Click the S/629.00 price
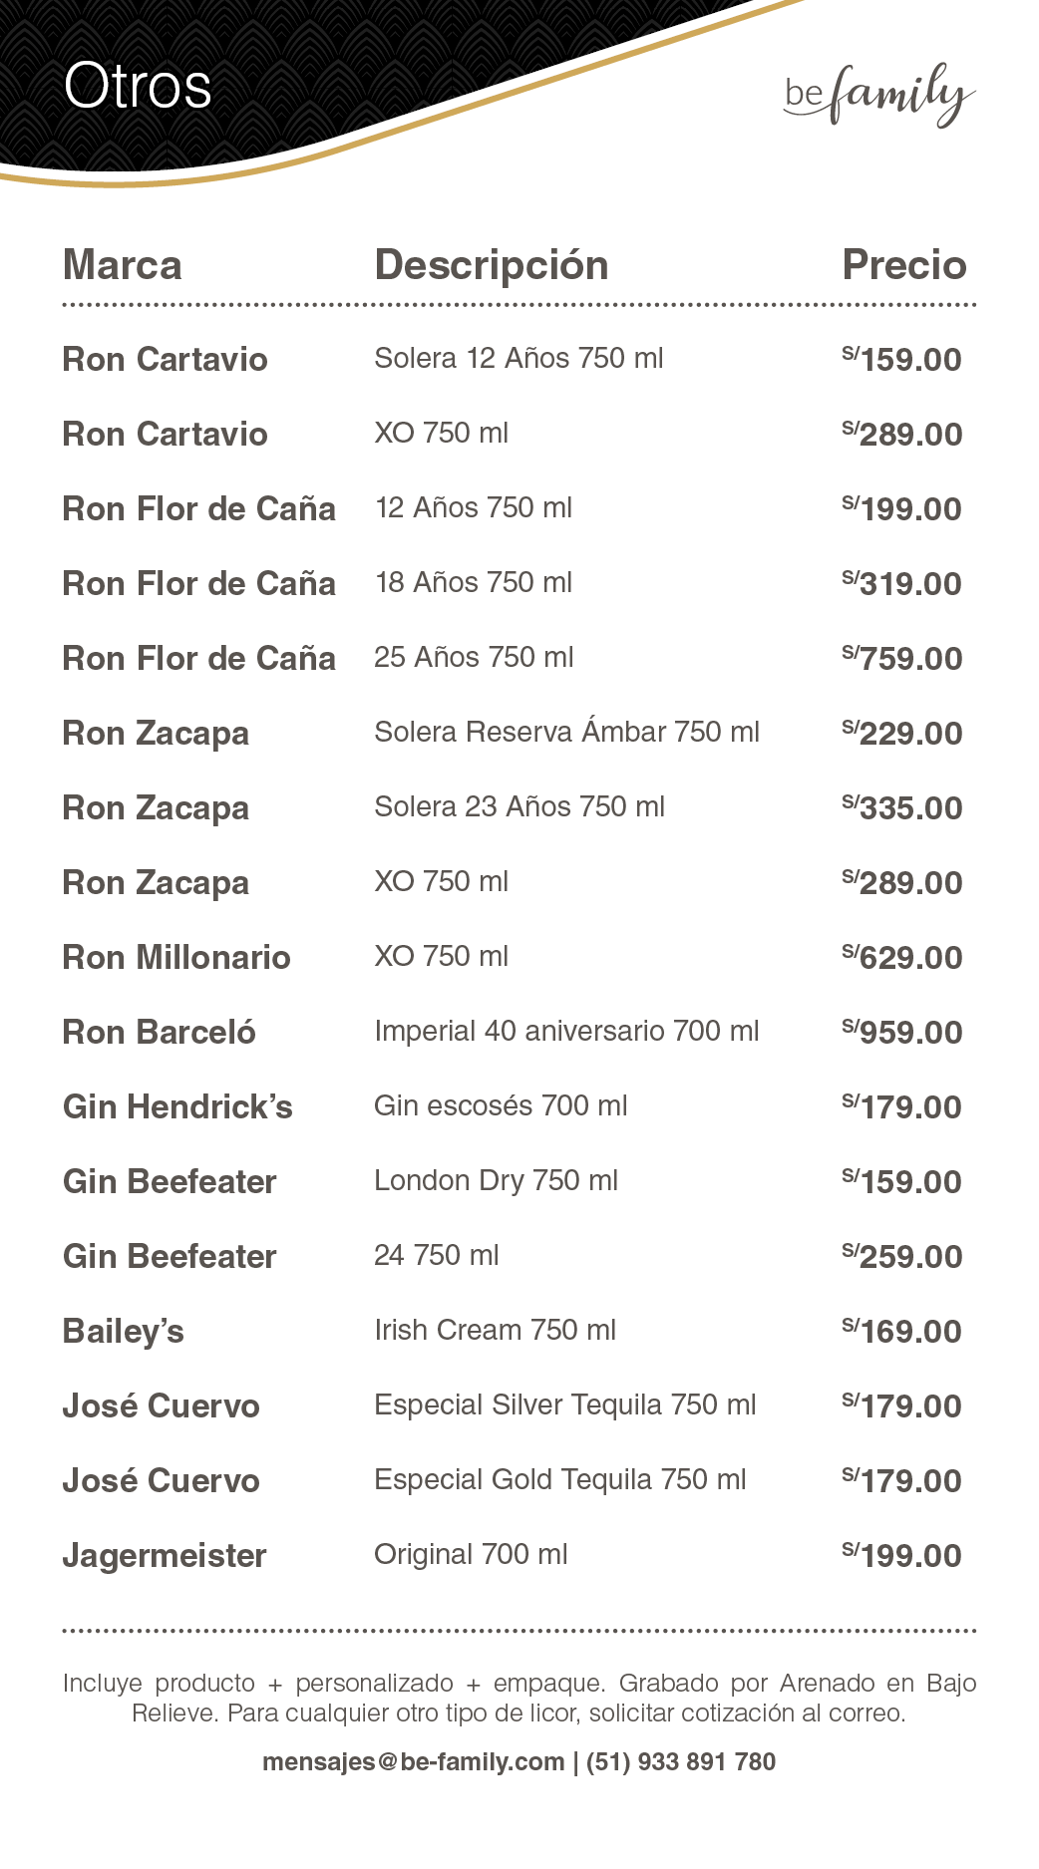Screen dimensions: 1039x1869 [x=901, y=957]
